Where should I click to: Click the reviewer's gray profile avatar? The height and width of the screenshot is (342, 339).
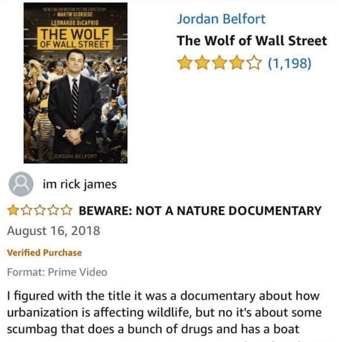tap(21, 184)
